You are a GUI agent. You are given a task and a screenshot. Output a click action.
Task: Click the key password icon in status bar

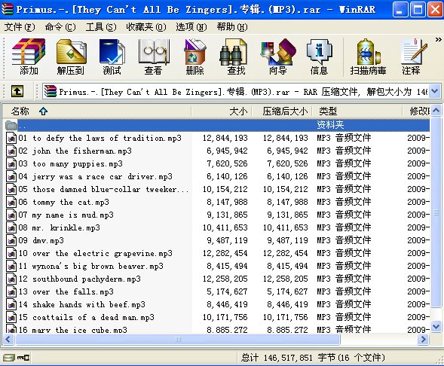click(x=23, y=358)
